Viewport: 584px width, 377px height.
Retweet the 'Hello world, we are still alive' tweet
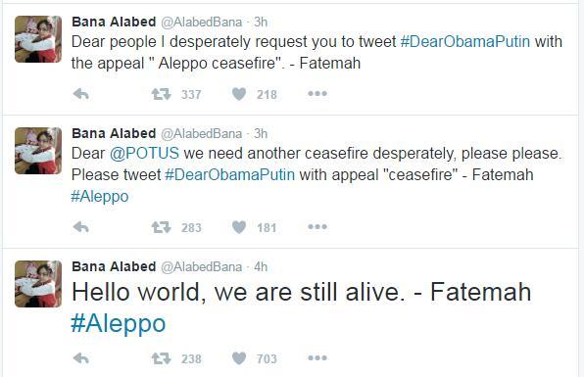tap(161, 358)
